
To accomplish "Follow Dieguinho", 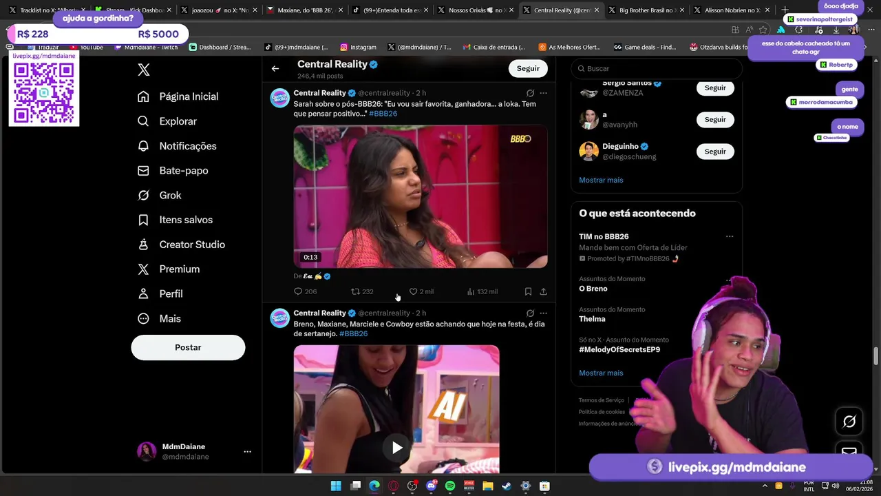I will (715, 152).
